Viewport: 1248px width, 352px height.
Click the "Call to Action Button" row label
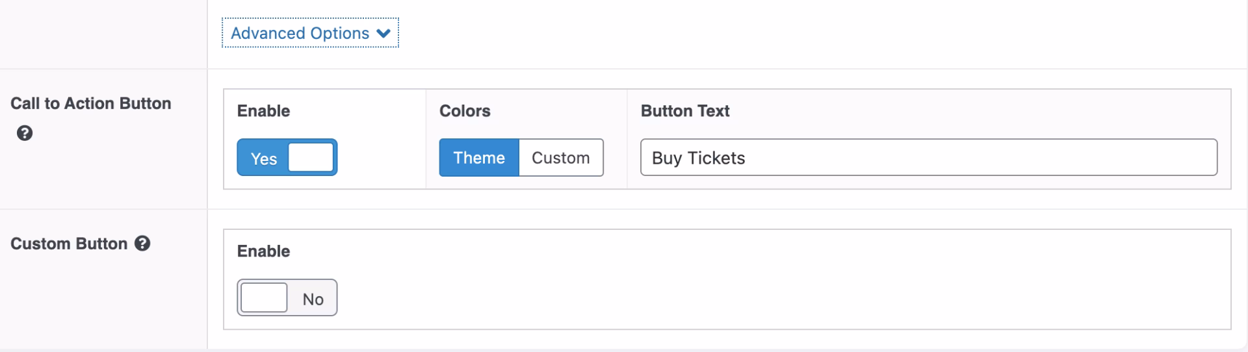coord(91,103)
